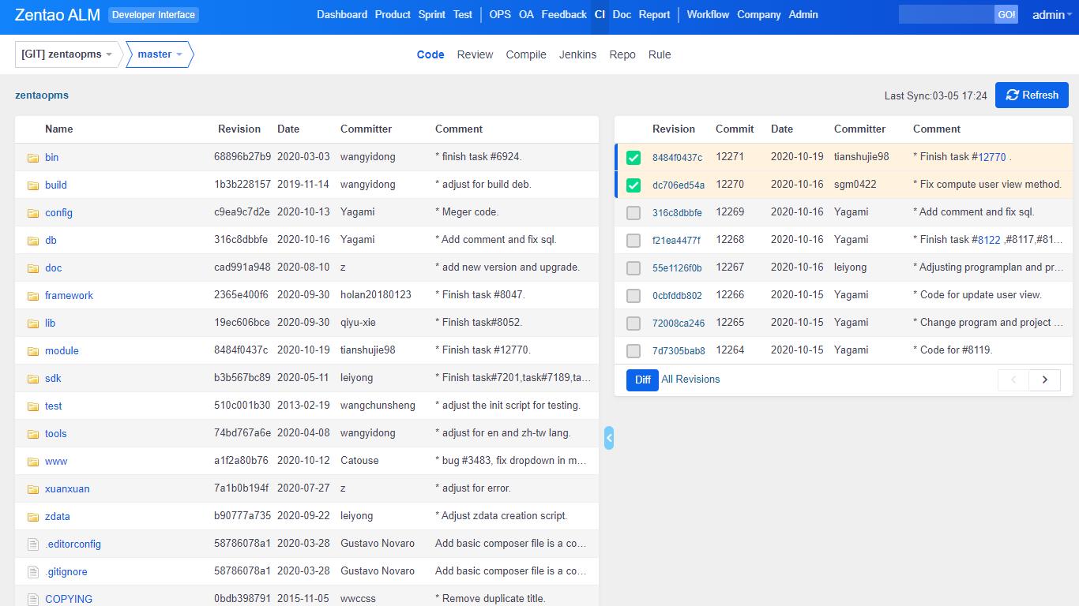Click the blue Diff button
Image resolution: width=1079 pixels, height=606 pixels.
(x=642, y=380)
